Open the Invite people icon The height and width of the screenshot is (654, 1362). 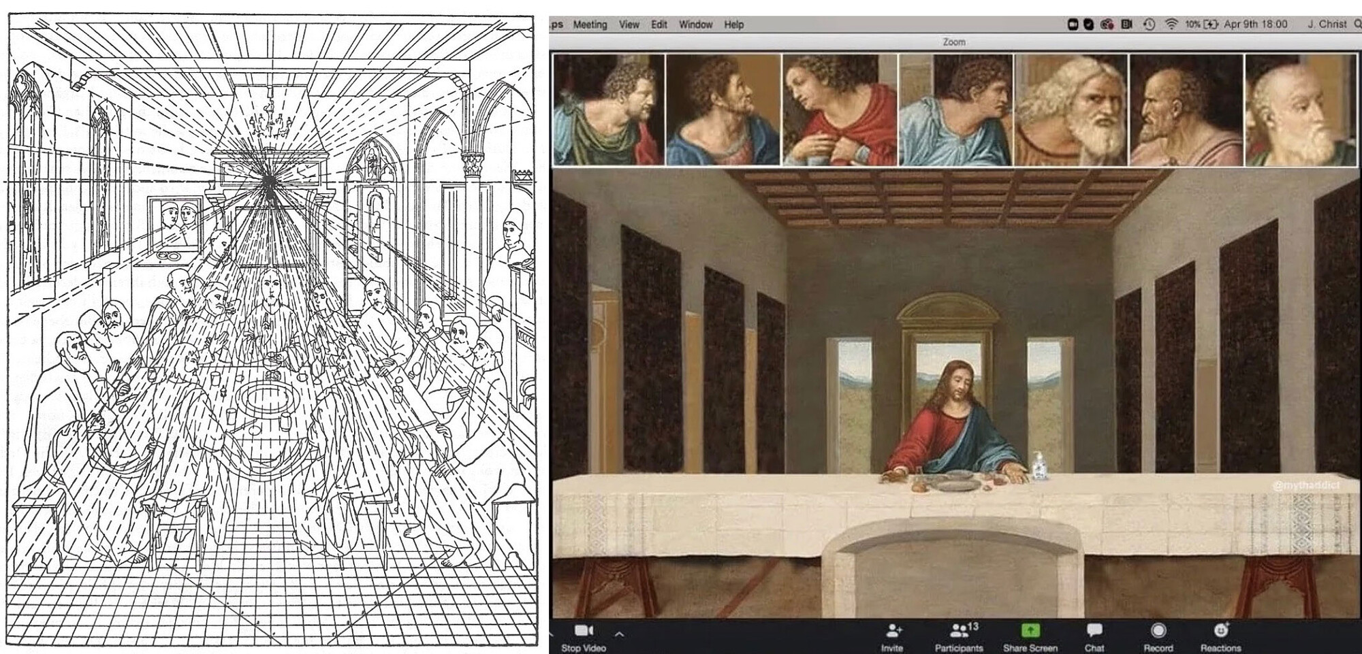click(893, 630)
